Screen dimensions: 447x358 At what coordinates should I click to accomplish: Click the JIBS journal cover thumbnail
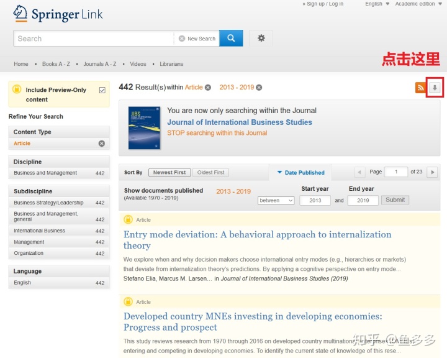144,128
